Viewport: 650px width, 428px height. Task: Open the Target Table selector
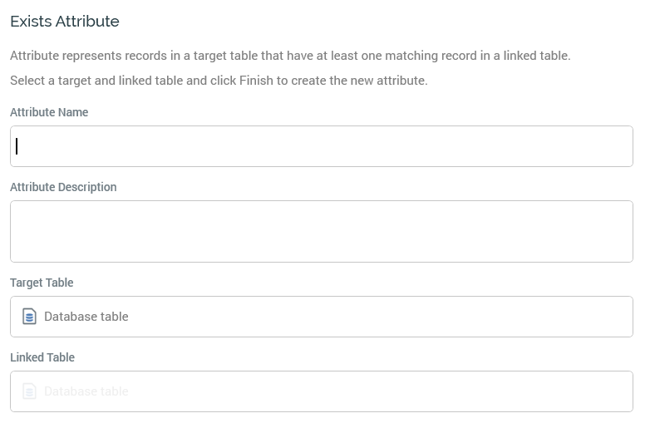(x=322, y=317)
